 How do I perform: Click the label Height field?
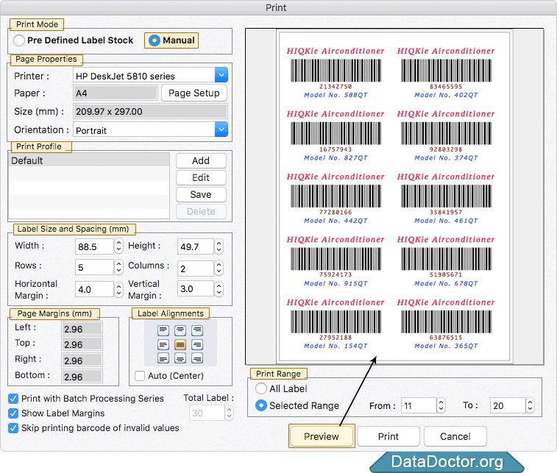(x=196, y=246)
